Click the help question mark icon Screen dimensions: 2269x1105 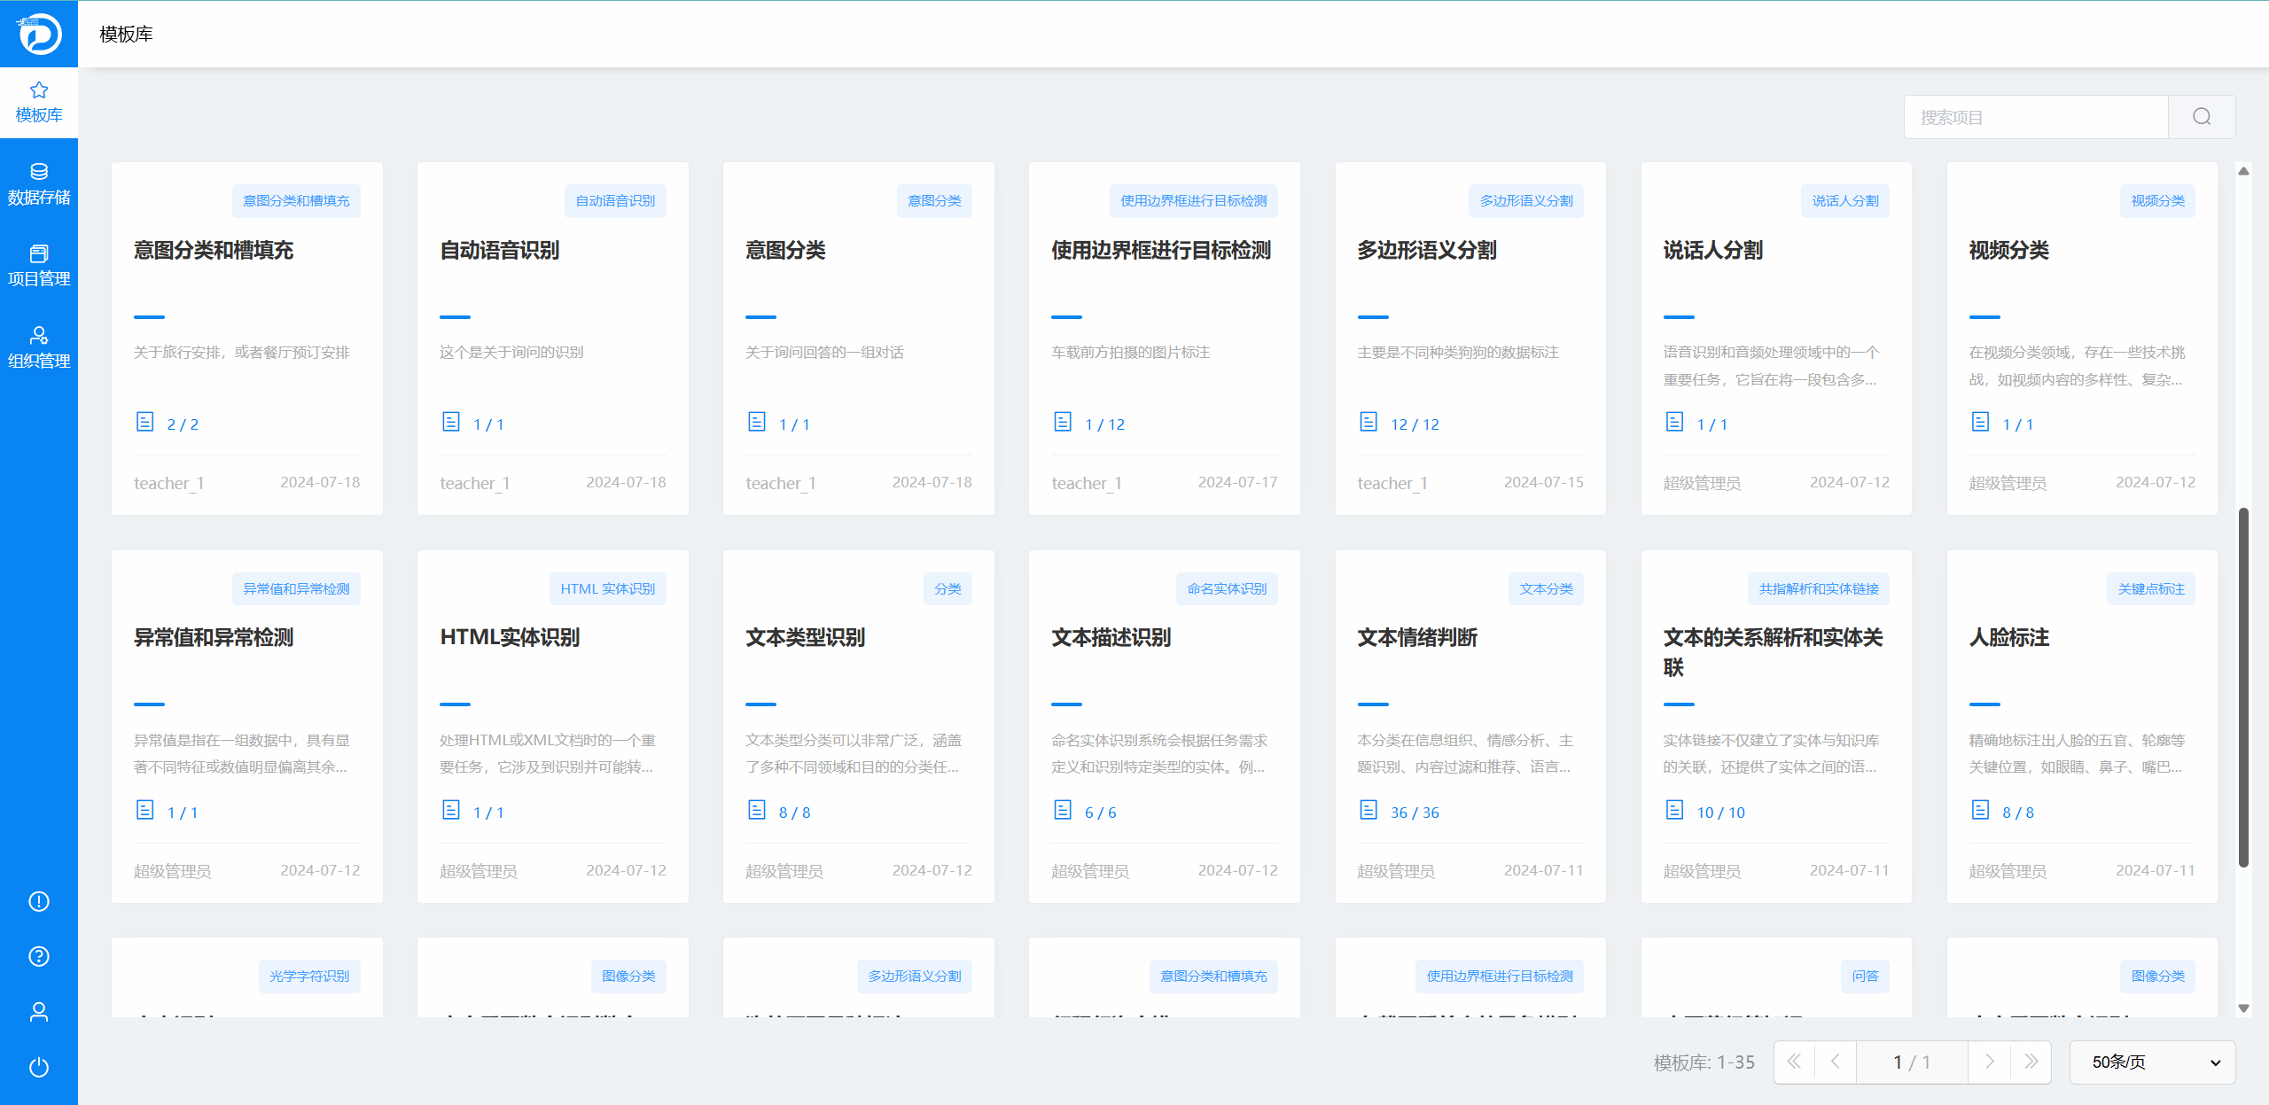(39, 956)
